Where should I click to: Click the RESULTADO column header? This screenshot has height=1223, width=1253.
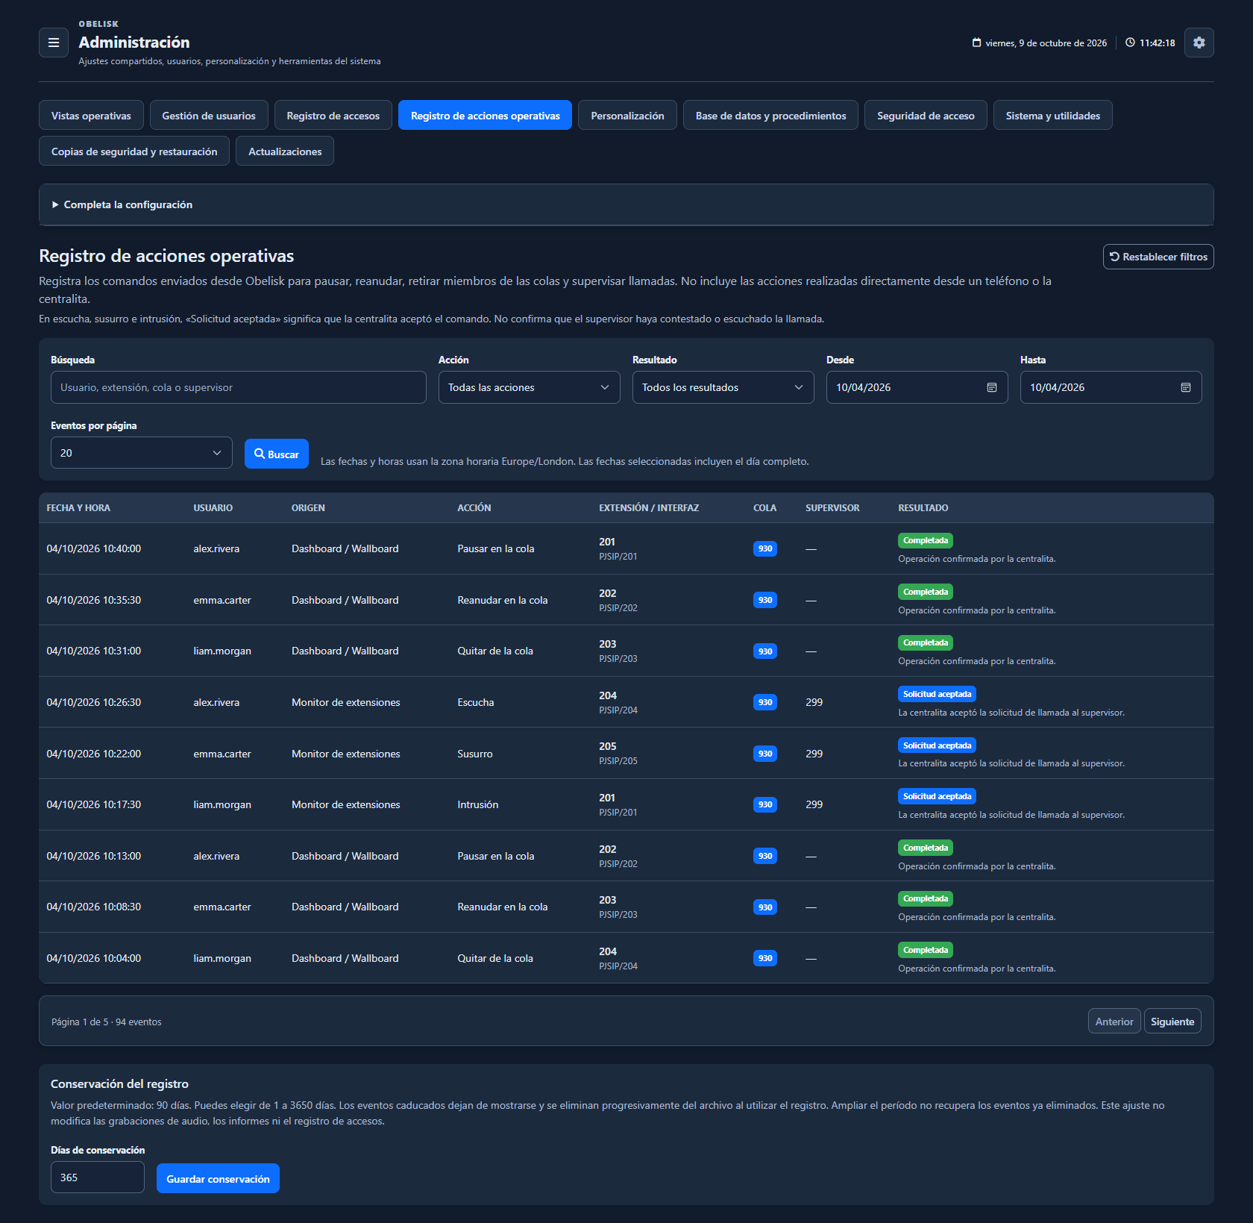pos(923,508)
